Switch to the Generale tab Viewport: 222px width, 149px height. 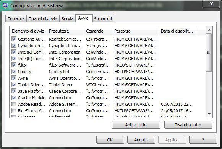click(x=16, y=19)
